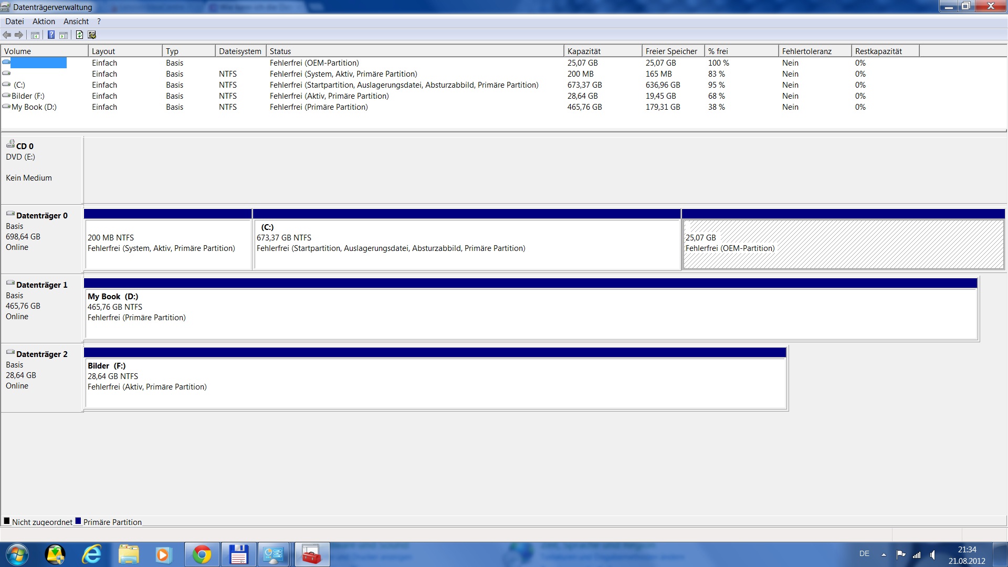This screenshot has width=1008, height=567.
Task: Toggle the console tree pane icon
Action: point(35,35)
